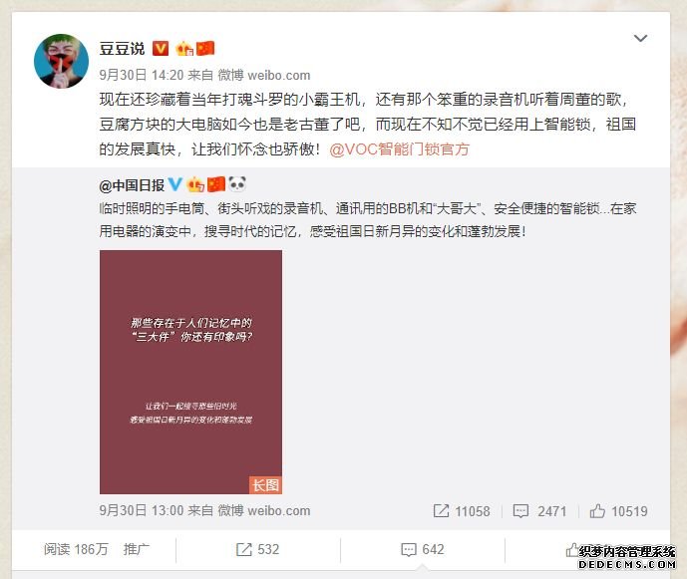The width and height of the screenshot is (687, 579).
Task: Like the original post with 10519 likes
Action: click(618, 511)
